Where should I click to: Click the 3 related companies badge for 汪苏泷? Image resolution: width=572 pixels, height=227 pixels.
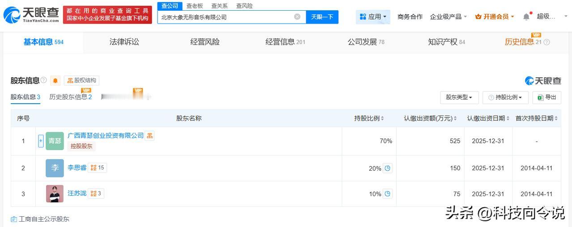(96, 193)
